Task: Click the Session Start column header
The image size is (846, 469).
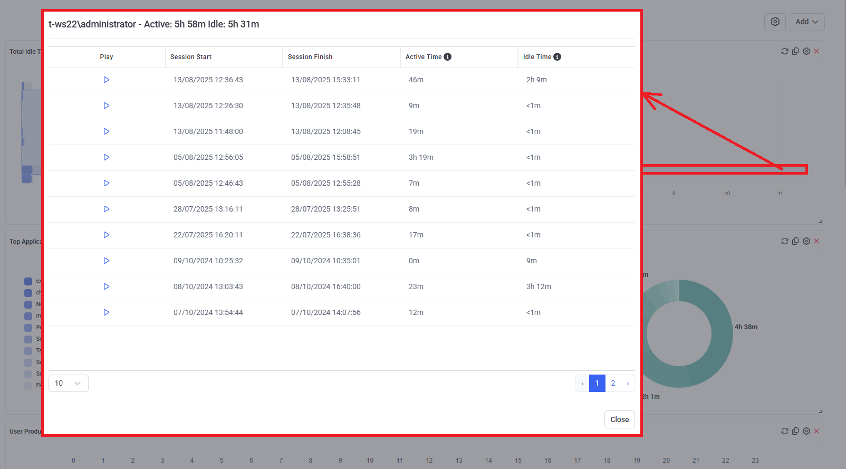Action: click(x=191, y=57)
